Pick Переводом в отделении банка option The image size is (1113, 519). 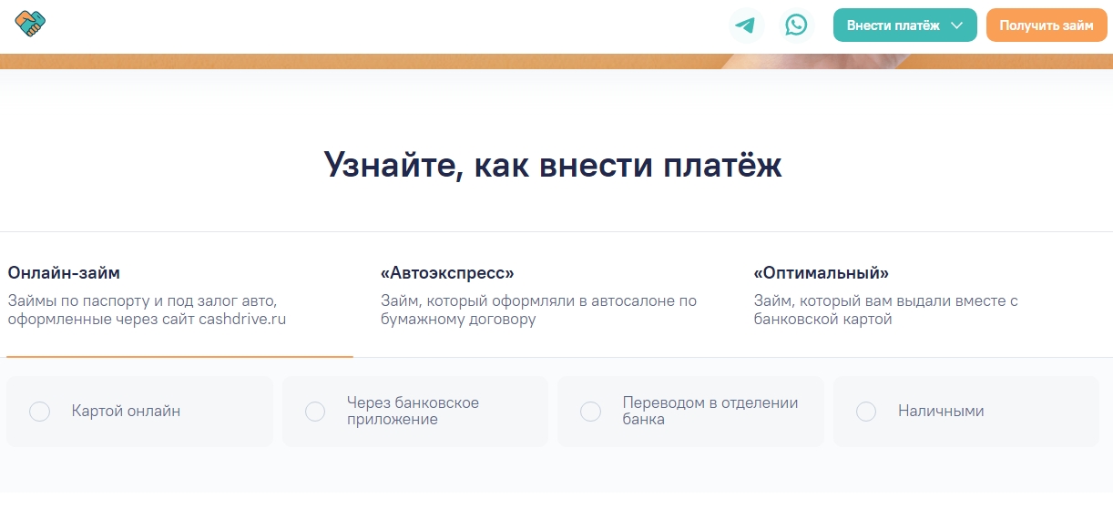coord(690,412)
